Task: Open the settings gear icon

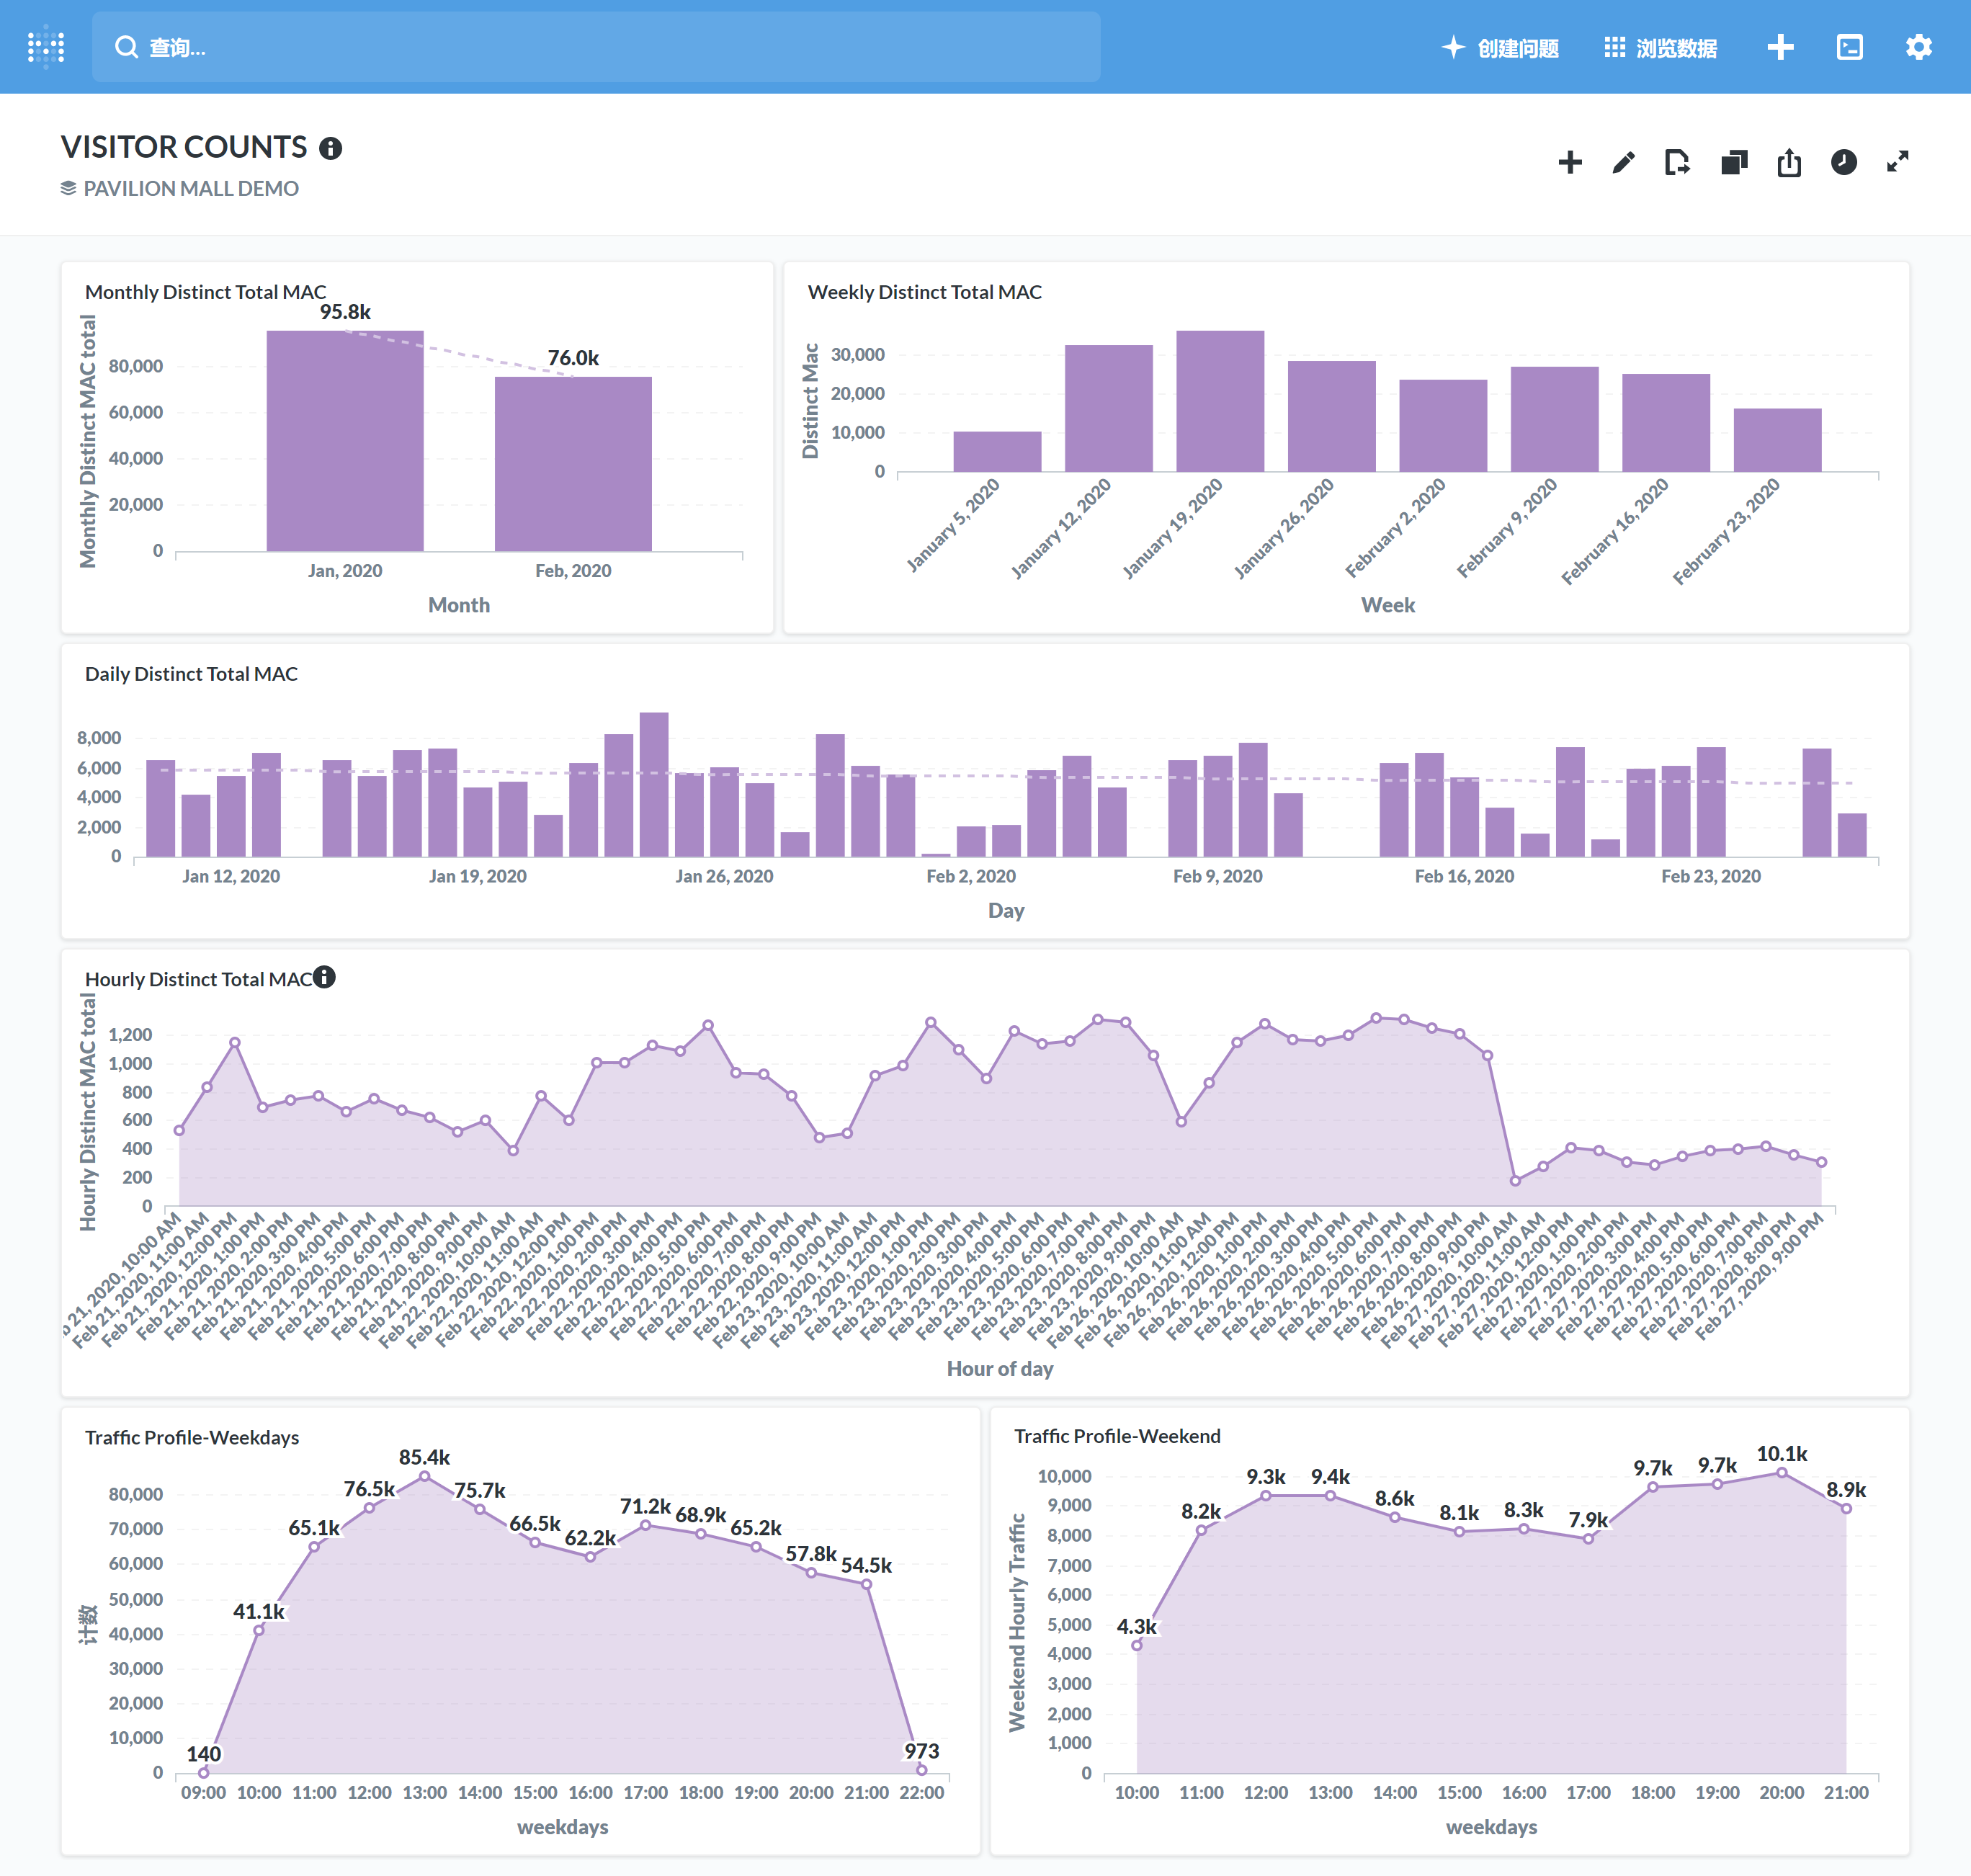Action: click(1918, 47)
